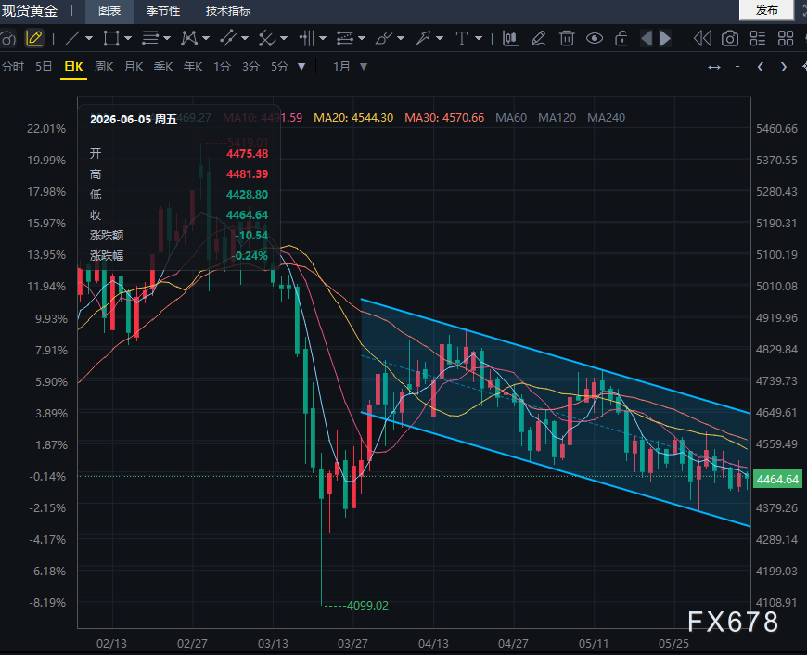
Task: Toggle the MA20 yellow indicator label
Action: 353,118
